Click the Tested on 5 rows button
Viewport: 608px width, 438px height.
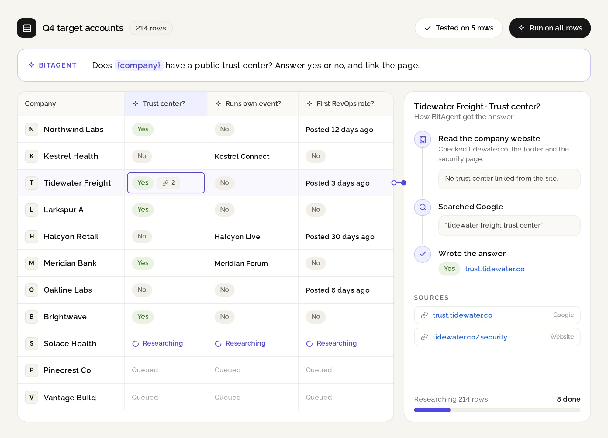pos(459,28)
